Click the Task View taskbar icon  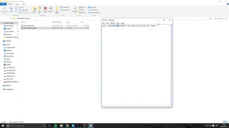pos(50,126)
